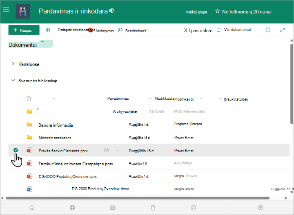Viewport: 294px width, 215px height.
Task: Click the PowerPoint icon of DG-1000 Overview
Action: 29,176
